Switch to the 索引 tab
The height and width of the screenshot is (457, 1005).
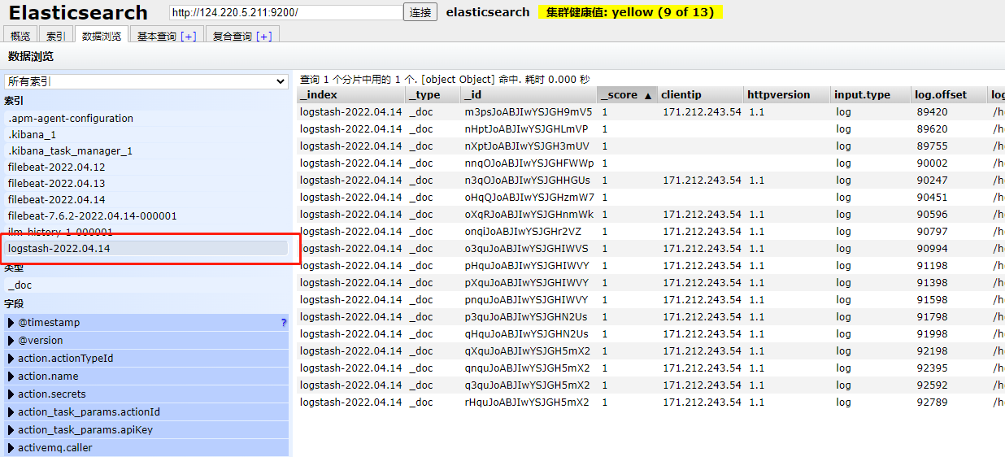(56, 36)
